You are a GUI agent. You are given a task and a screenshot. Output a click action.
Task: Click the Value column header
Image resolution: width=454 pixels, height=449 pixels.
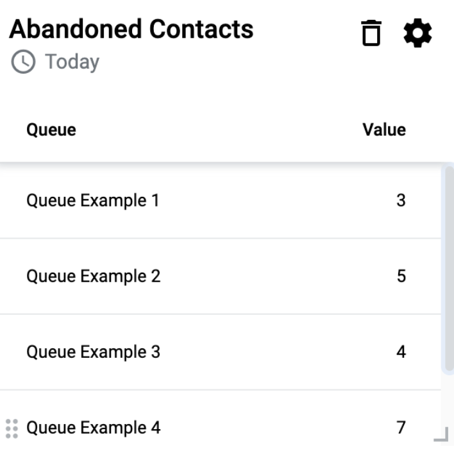tap(384, 130)
